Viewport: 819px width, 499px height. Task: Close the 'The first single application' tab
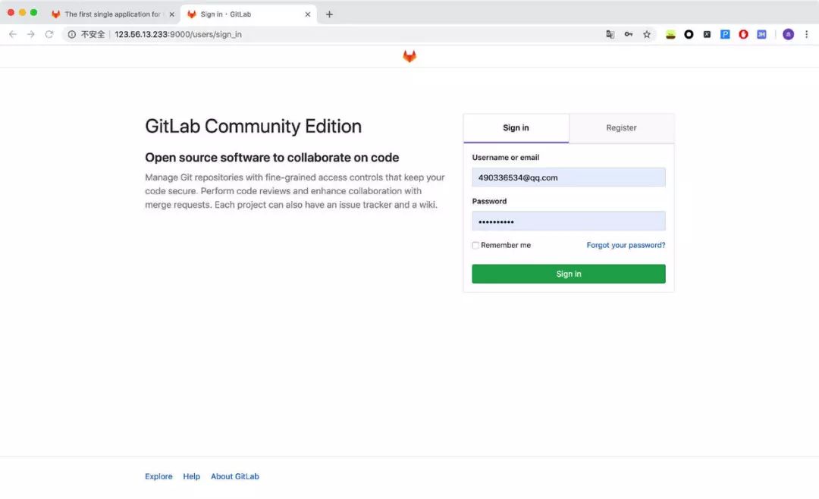(172, 14)
